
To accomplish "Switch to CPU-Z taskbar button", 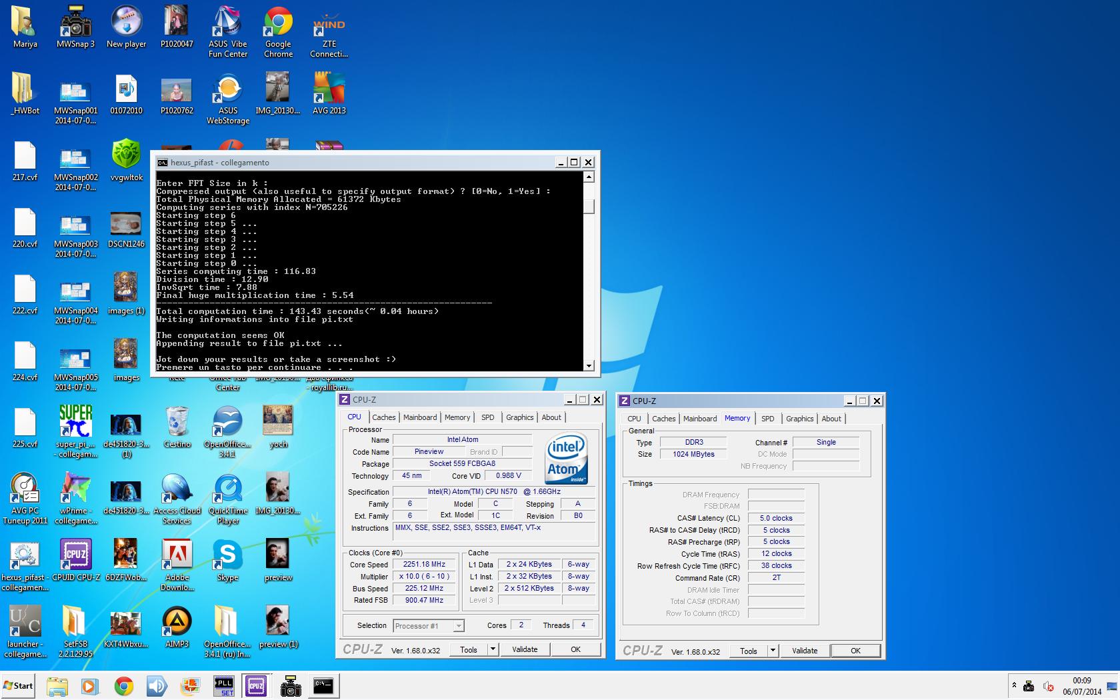I will click(256, 686).
